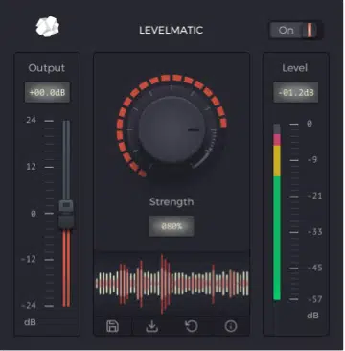This screenshot has width=345, height=351.
Task: Click the load preset download icon
Action: pos(152,326)
